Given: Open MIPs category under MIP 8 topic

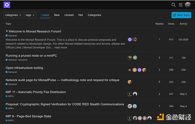Looking at the screenshot, I should point(10,120).
